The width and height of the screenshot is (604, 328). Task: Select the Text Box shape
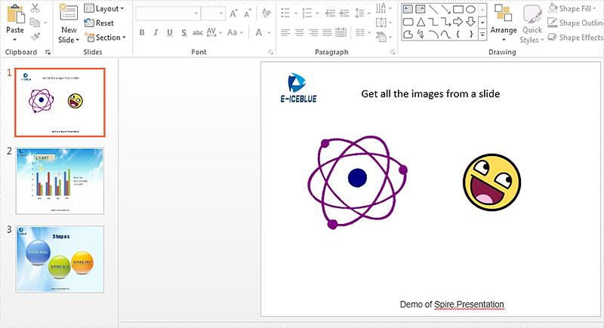click(408, 9)
